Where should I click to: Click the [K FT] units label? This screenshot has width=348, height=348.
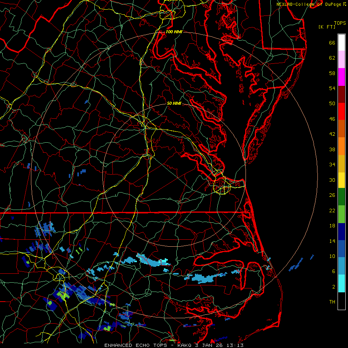(x=327, y=27)
